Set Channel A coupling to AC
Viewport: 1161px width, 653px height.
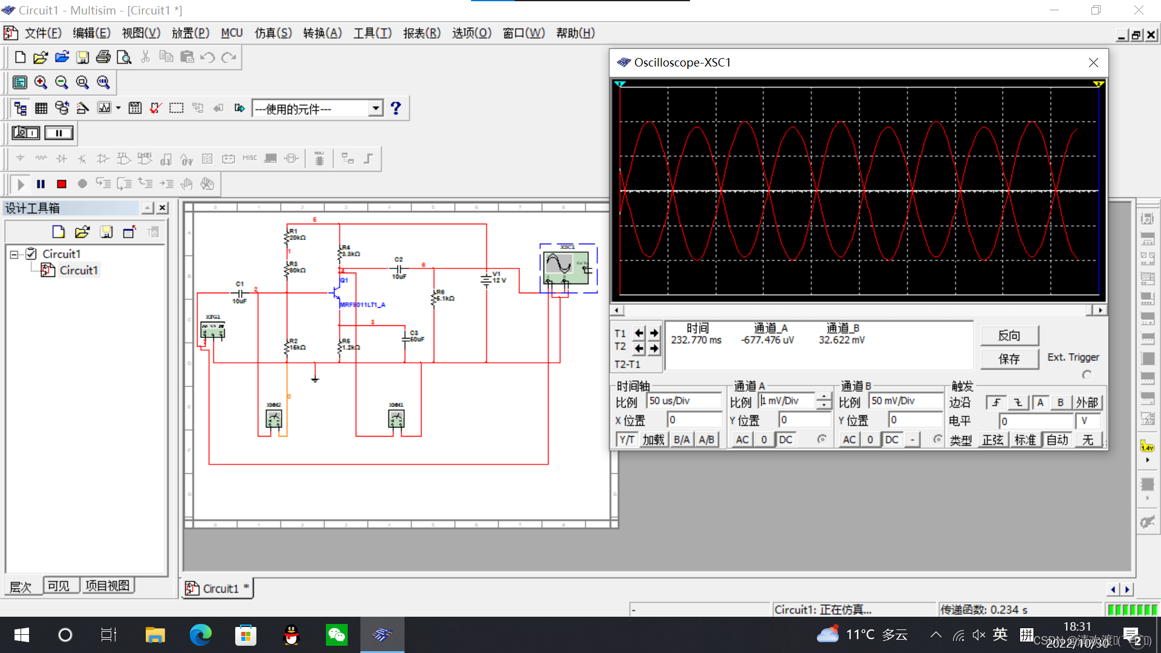(742, 440)
